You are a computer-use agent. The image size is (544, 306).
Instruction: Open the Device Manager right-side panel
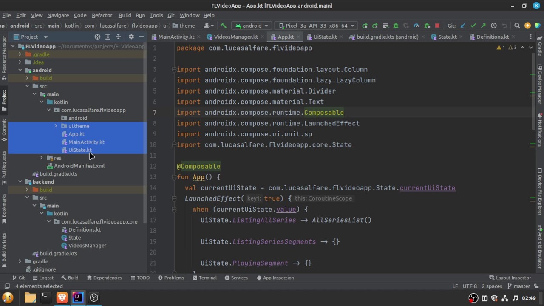tap(540, 84)
